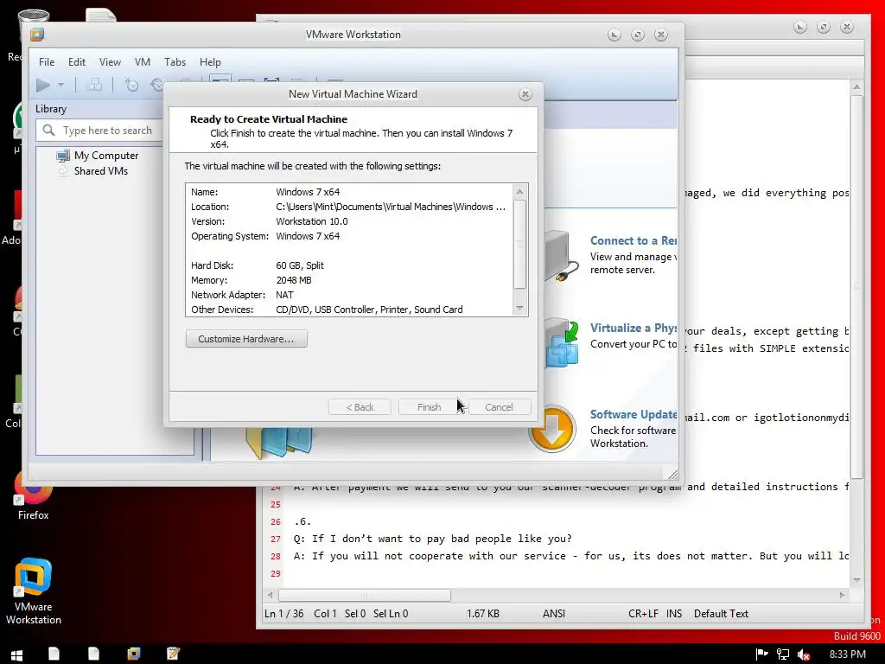Click the VMware Workstation taskbar icon

pyautogui.click(x=134, y=654)
